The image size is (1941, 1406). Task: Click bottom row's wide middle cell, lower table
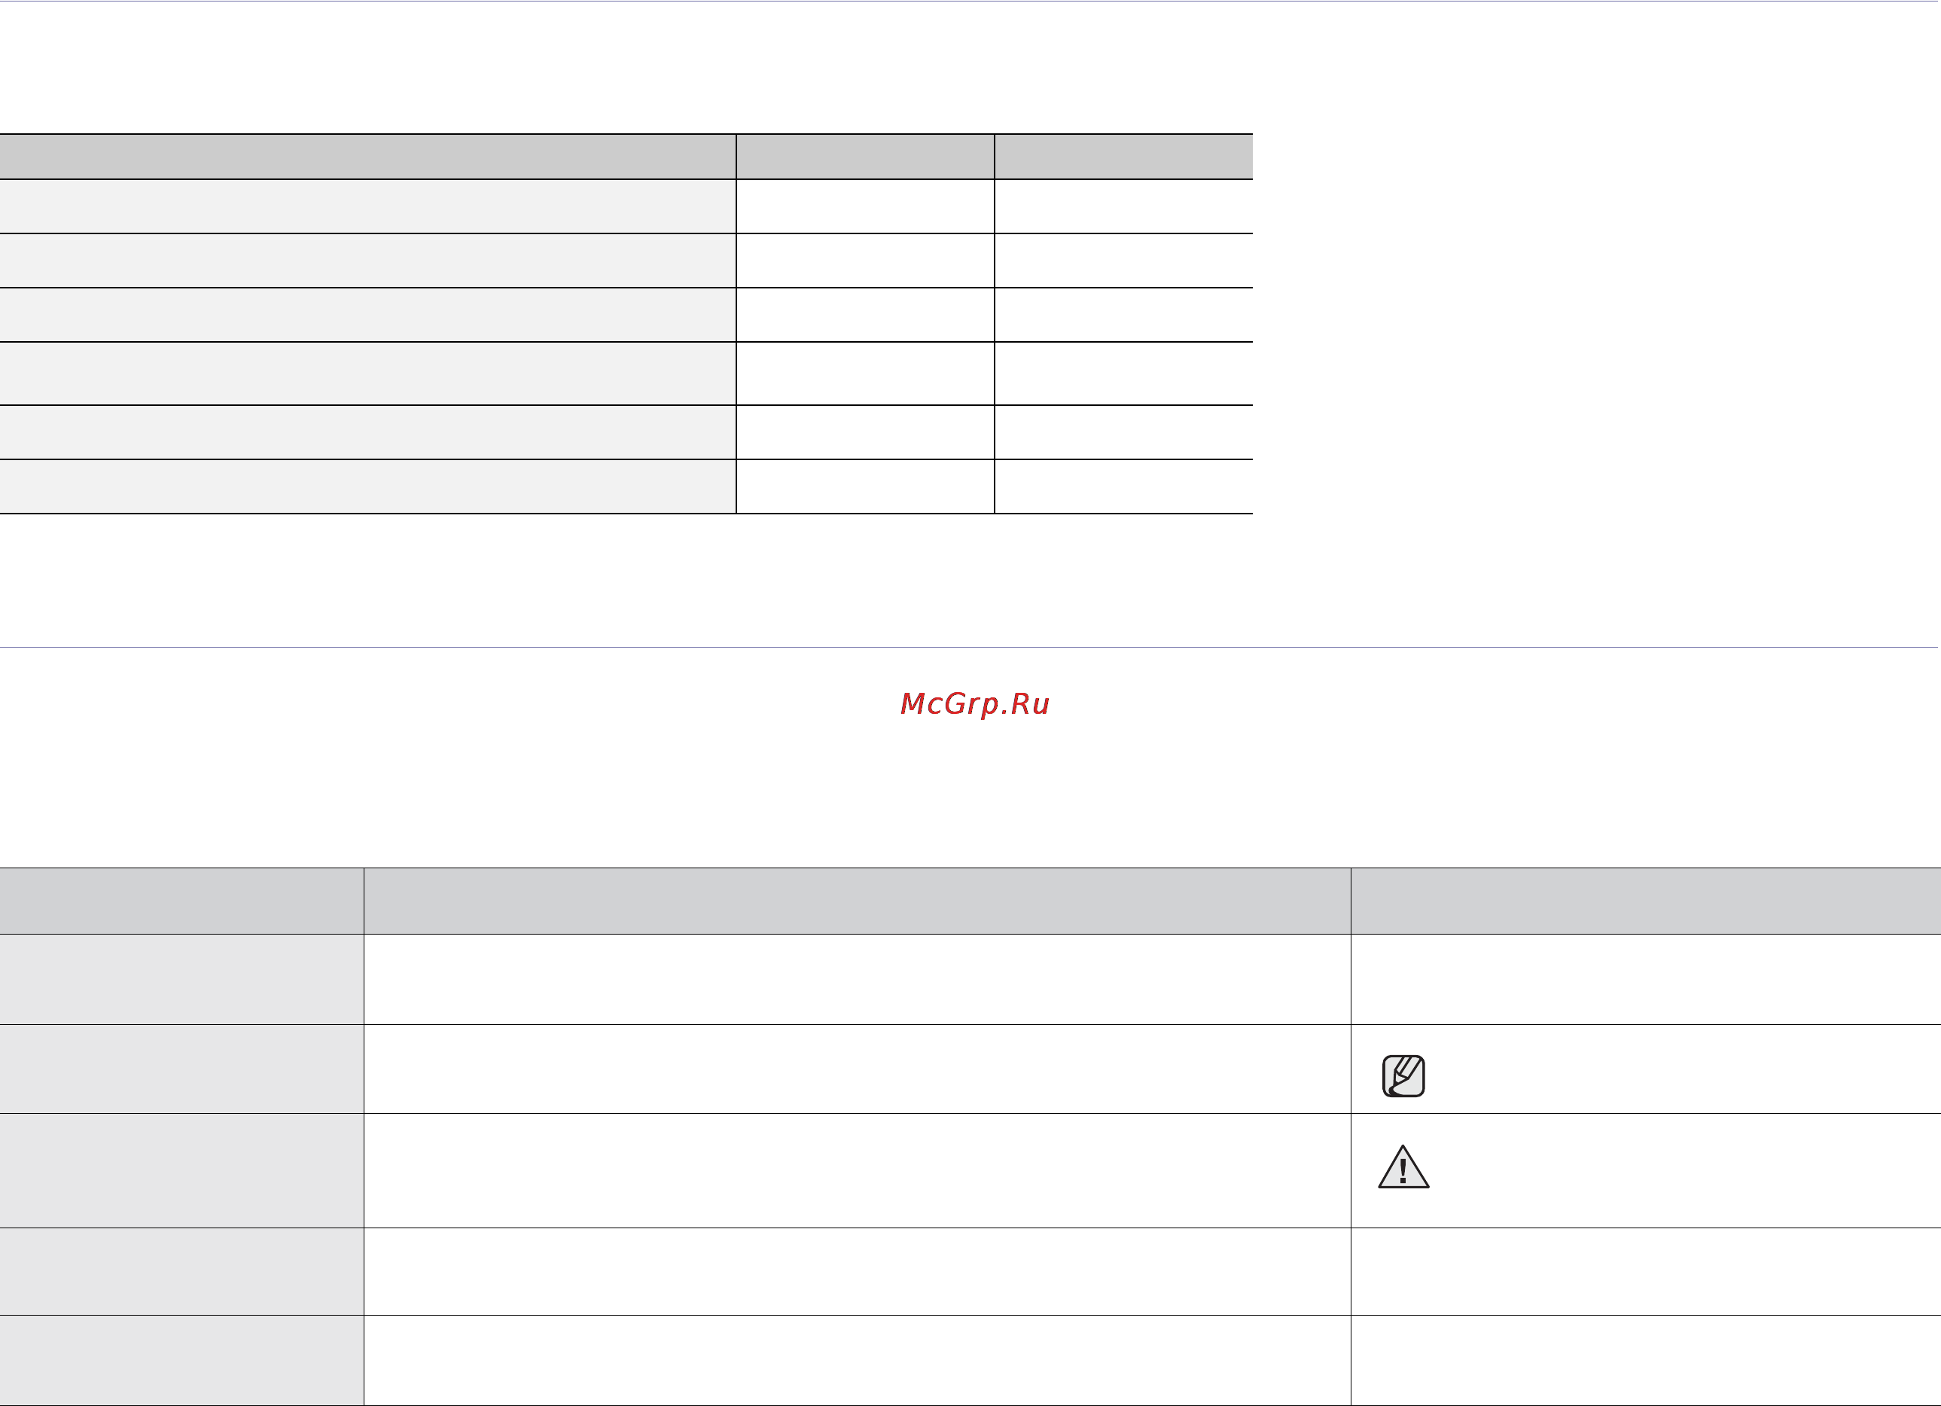[858, 1361]
